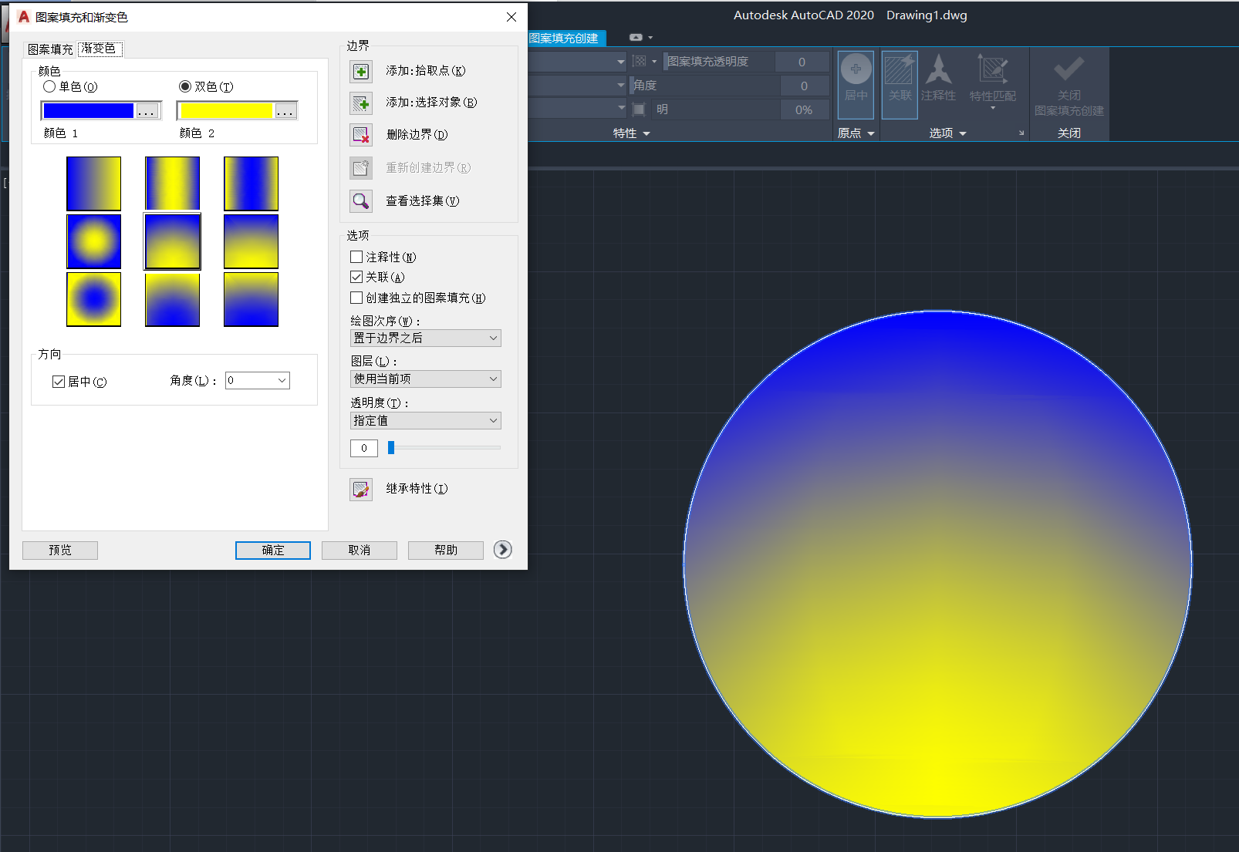The height and width of the screenshot is (852, 1239).
Task: Open the Hatch Creation (图案填充创建) ribbon tab
Action: 564,38
